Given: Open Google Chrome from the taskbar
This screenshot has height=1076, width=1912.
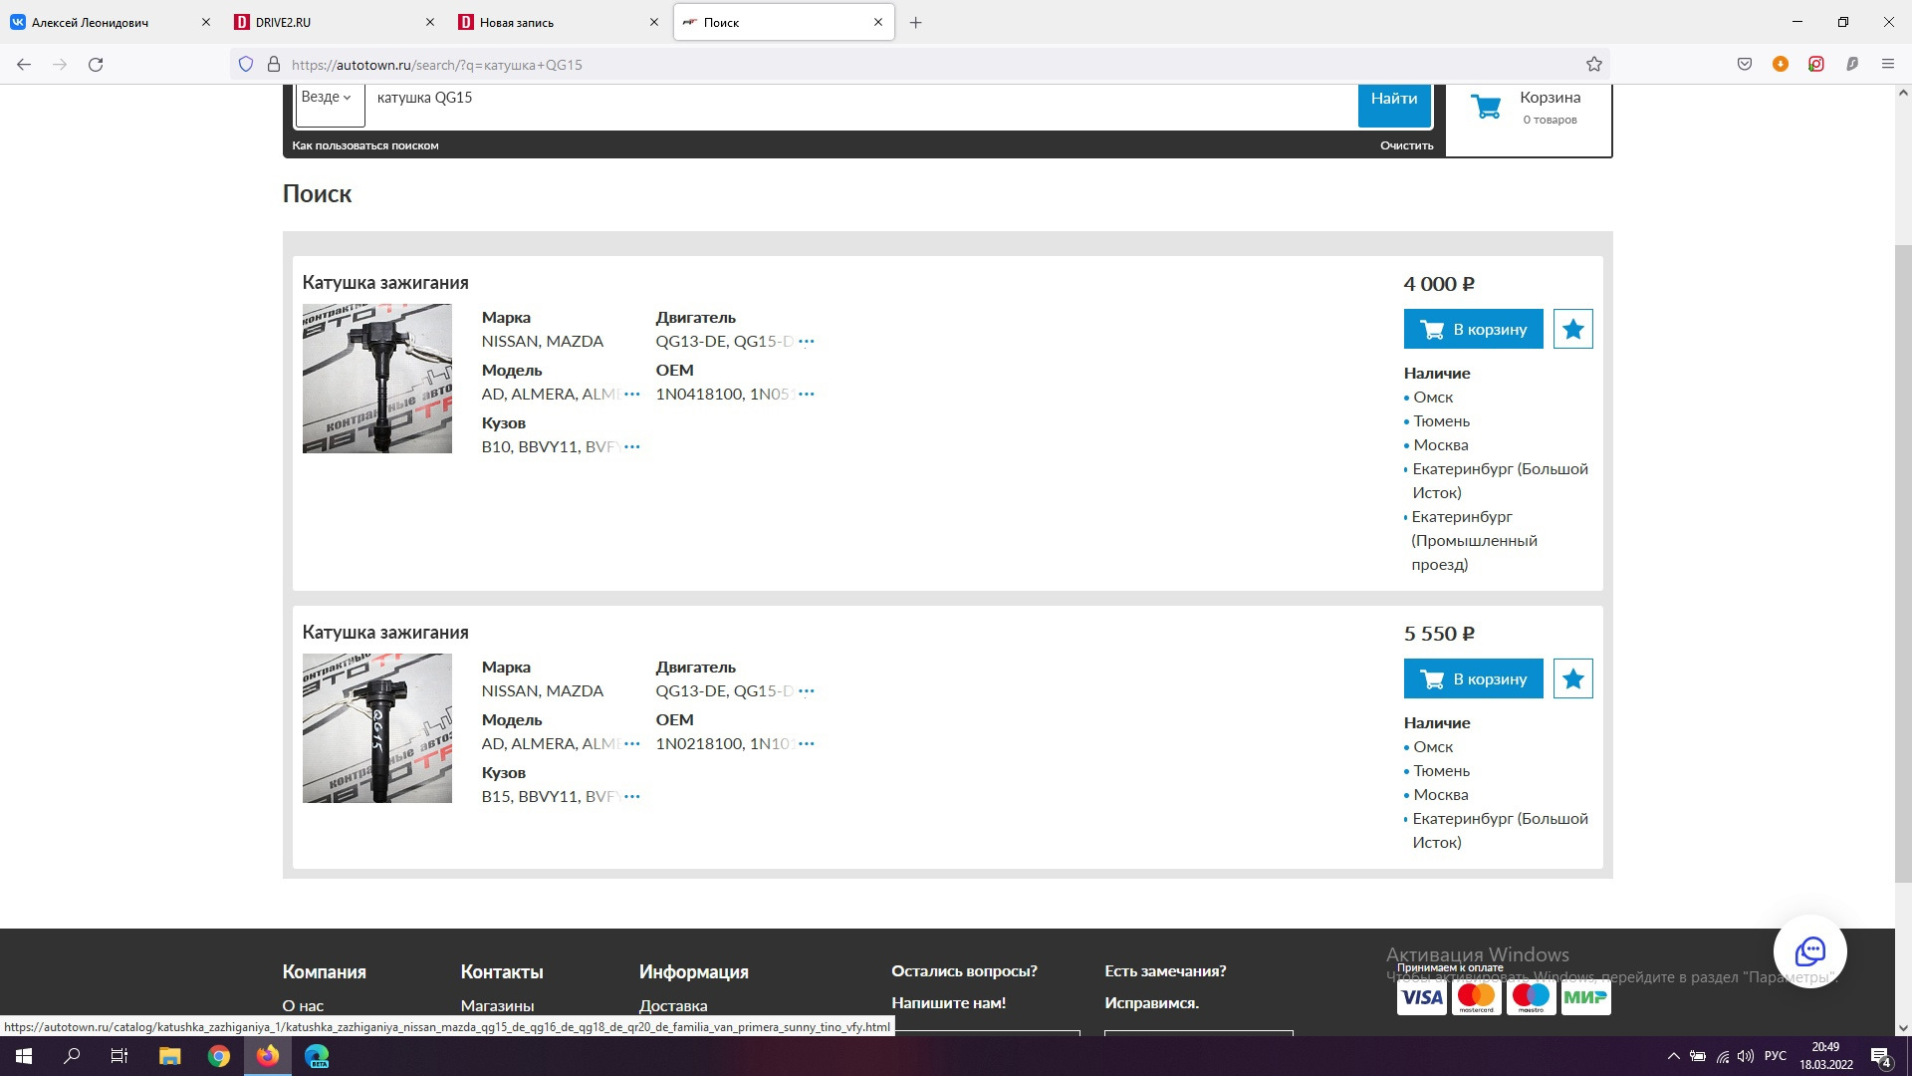Looking at the screenshot, I should (219, 1056).
